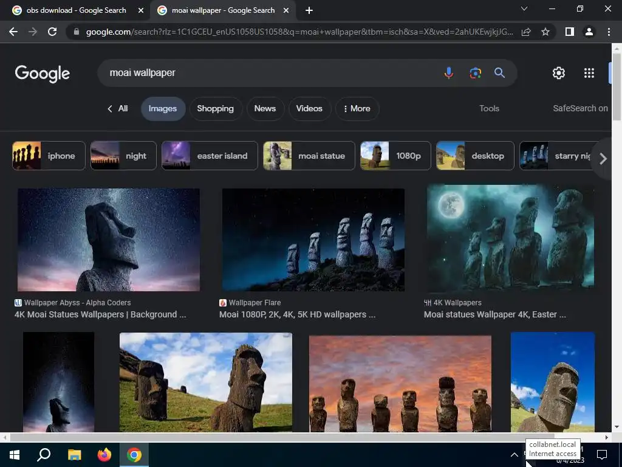Click the address bar URL

pos(299,32)
